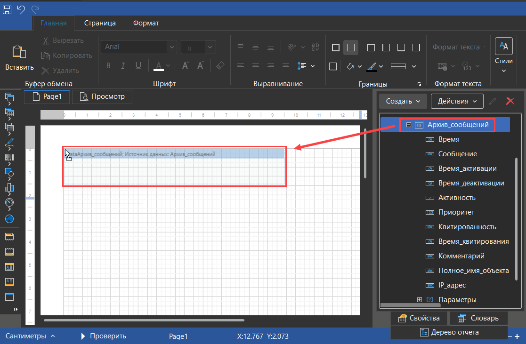
Task: Select the gauge component in left toolbox
Action: pos(9,202)
